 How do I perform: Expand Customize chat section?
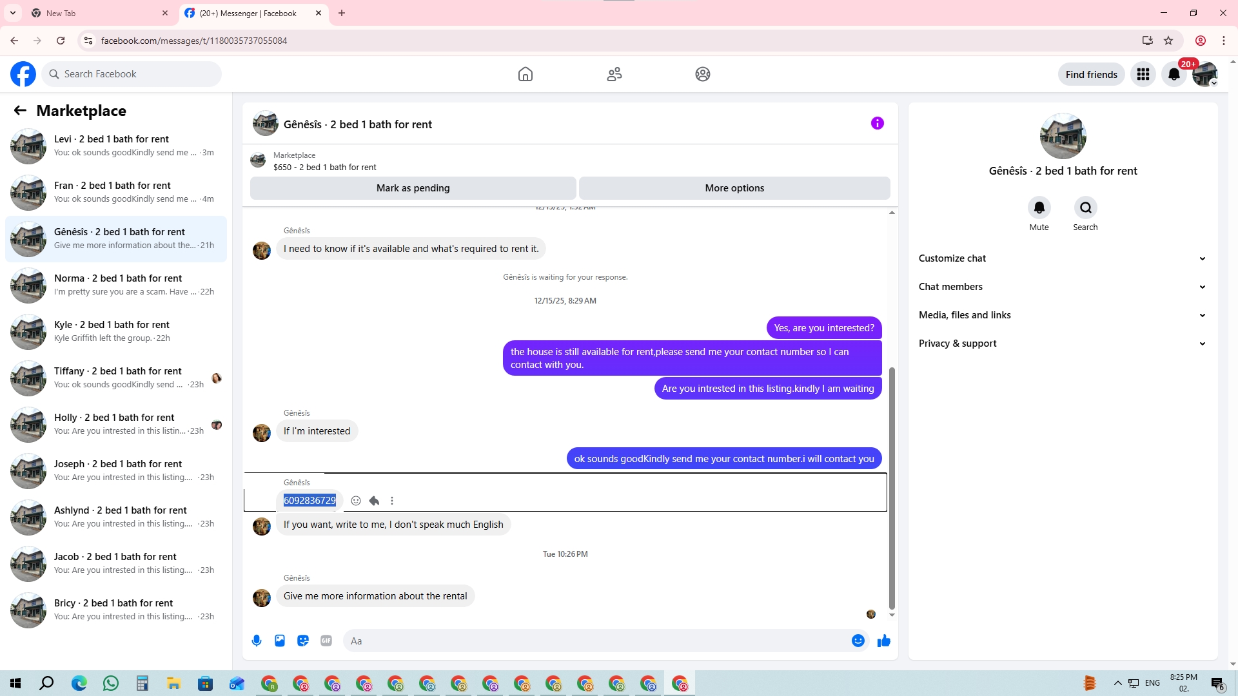click(x=1062, y=258)
